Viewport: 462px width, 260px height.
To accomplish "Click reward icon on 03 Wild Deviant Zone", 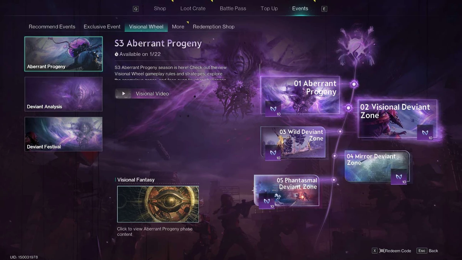I will tap(273, 153).
